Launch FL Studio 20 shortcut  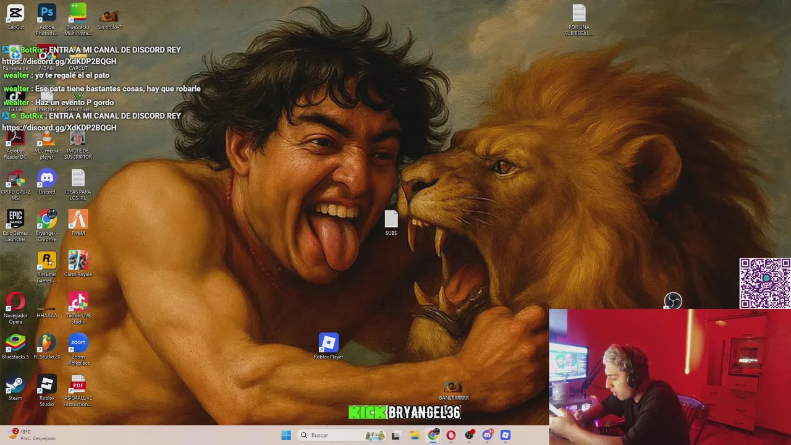46,347
